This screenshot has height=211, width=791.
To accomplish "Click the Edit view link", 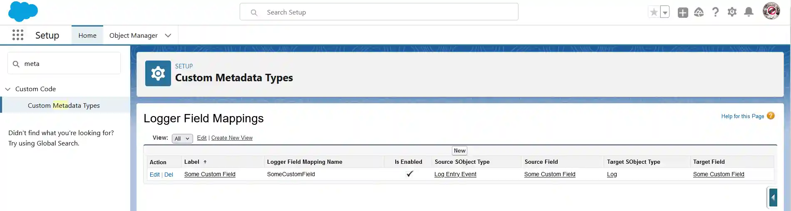I will tap(202, 138).
